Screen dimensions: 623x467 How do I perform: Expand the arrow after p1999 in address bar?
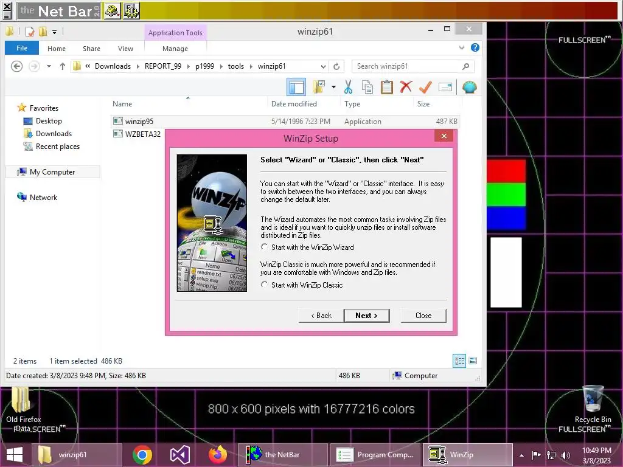pos(221,66)
